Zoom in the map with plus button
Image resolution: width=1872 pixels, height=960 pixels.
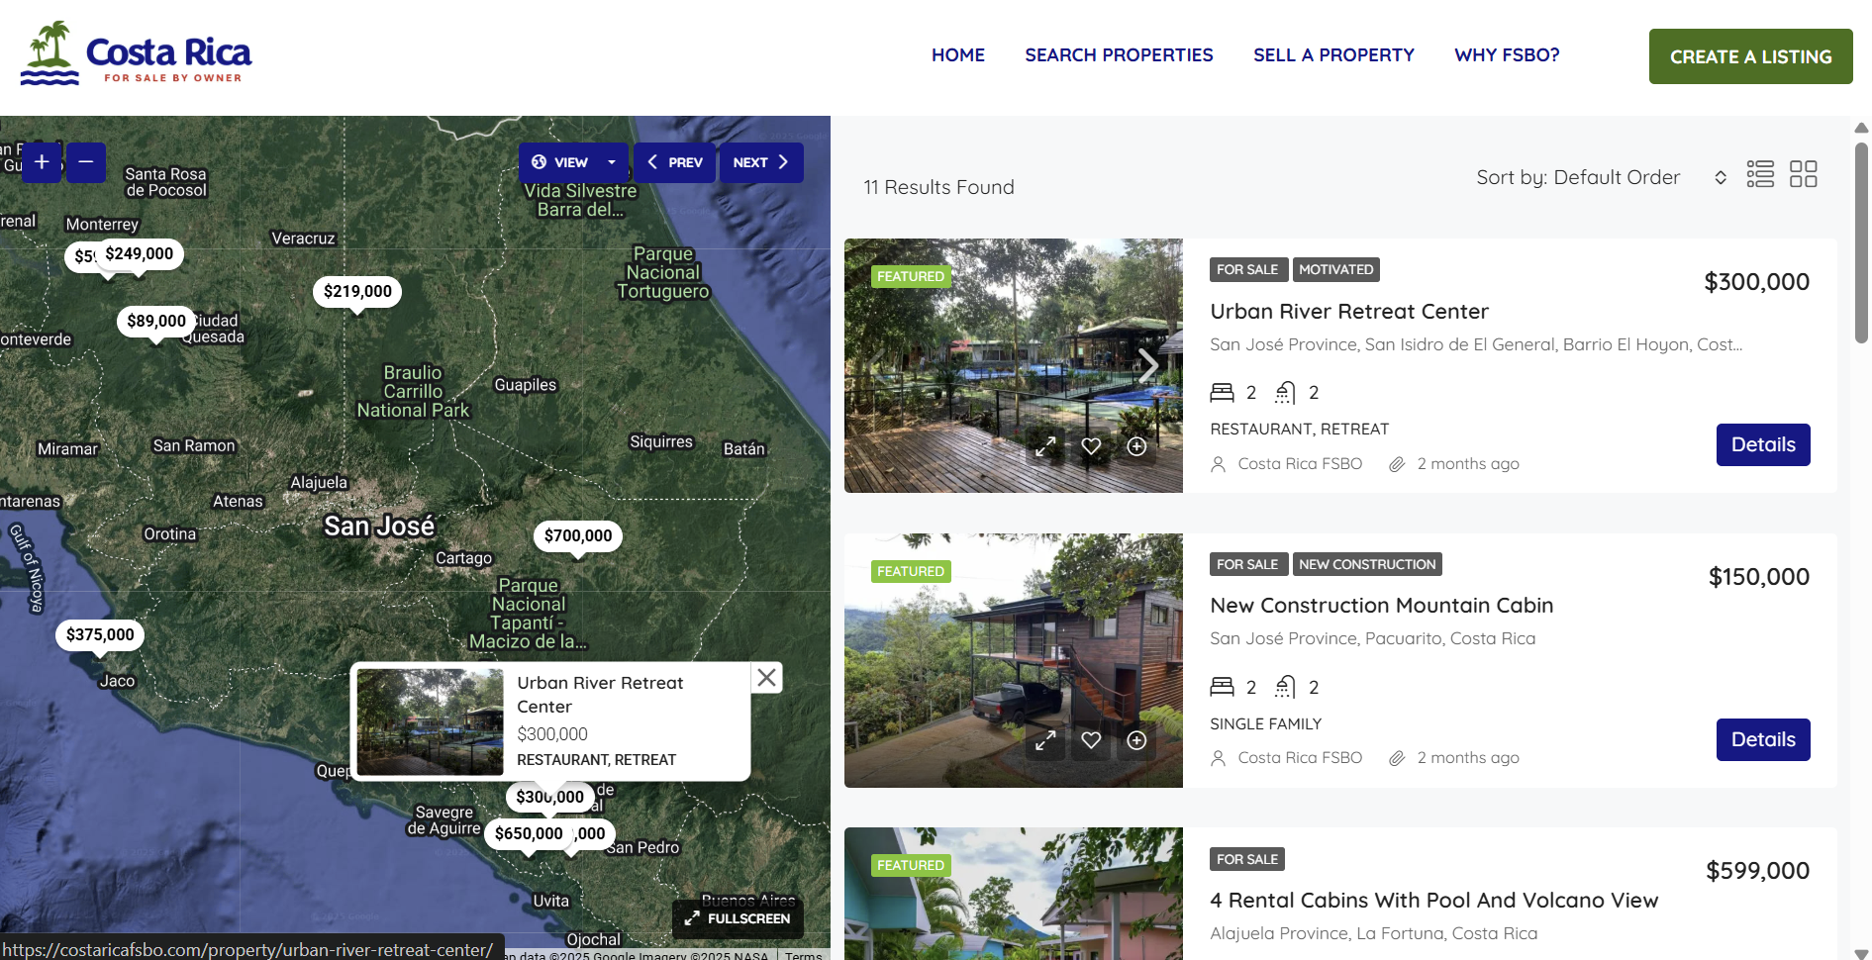click(x=42, y=162)
